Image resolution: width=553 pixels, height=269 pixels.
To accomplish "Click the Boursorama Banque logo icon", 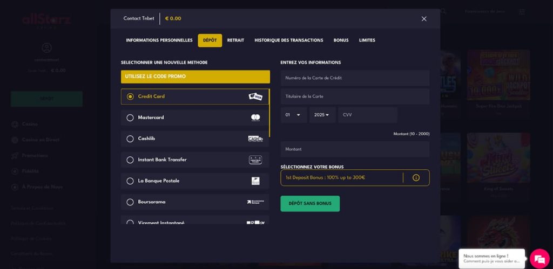I will pyautogui.click(x=255, y=202).
